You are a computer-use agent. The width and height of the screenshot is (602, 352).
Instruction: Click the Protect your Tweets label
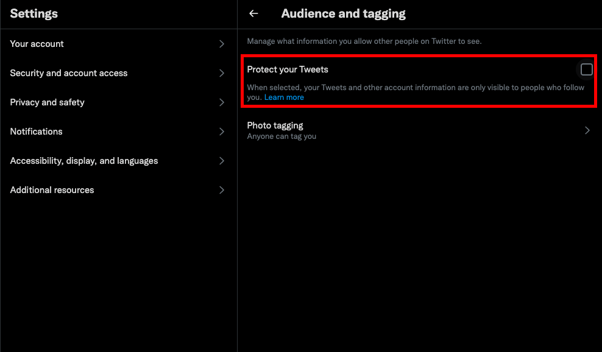click(287, 69)
